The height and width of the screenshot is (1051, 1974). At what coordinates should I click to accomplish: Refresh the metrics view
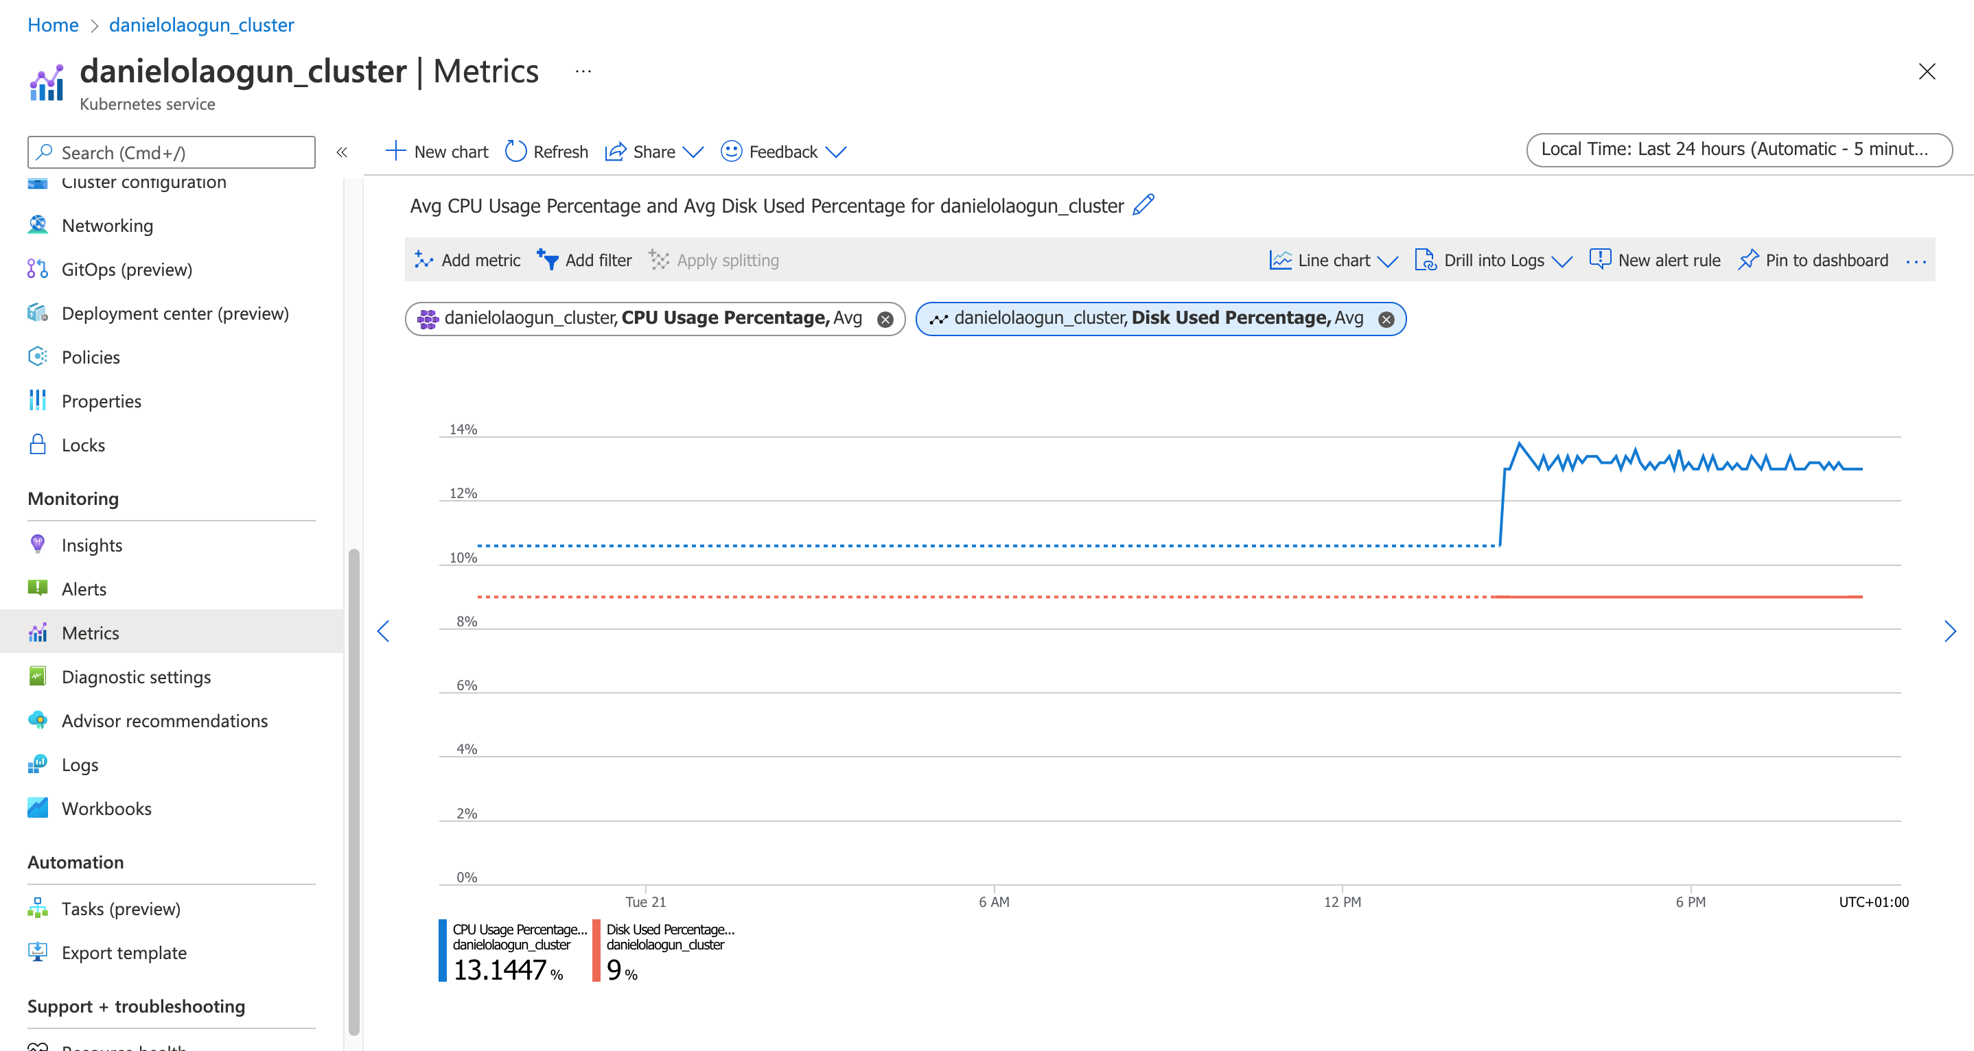546,152
